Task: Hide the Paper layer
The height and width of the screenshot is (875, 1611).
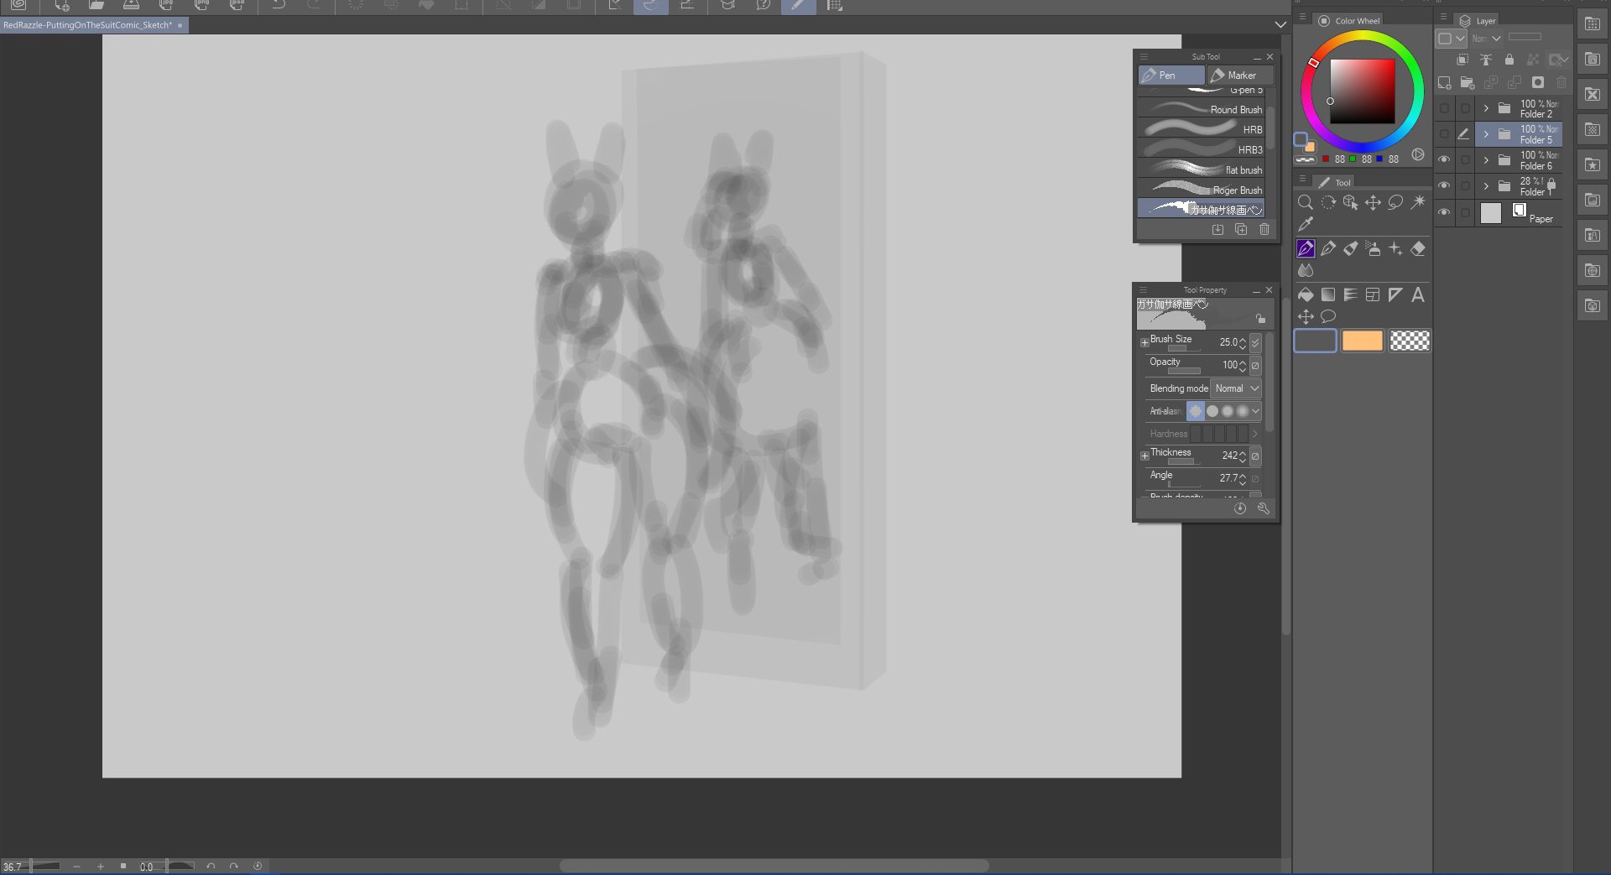Action: click(x=1444, y=212)
